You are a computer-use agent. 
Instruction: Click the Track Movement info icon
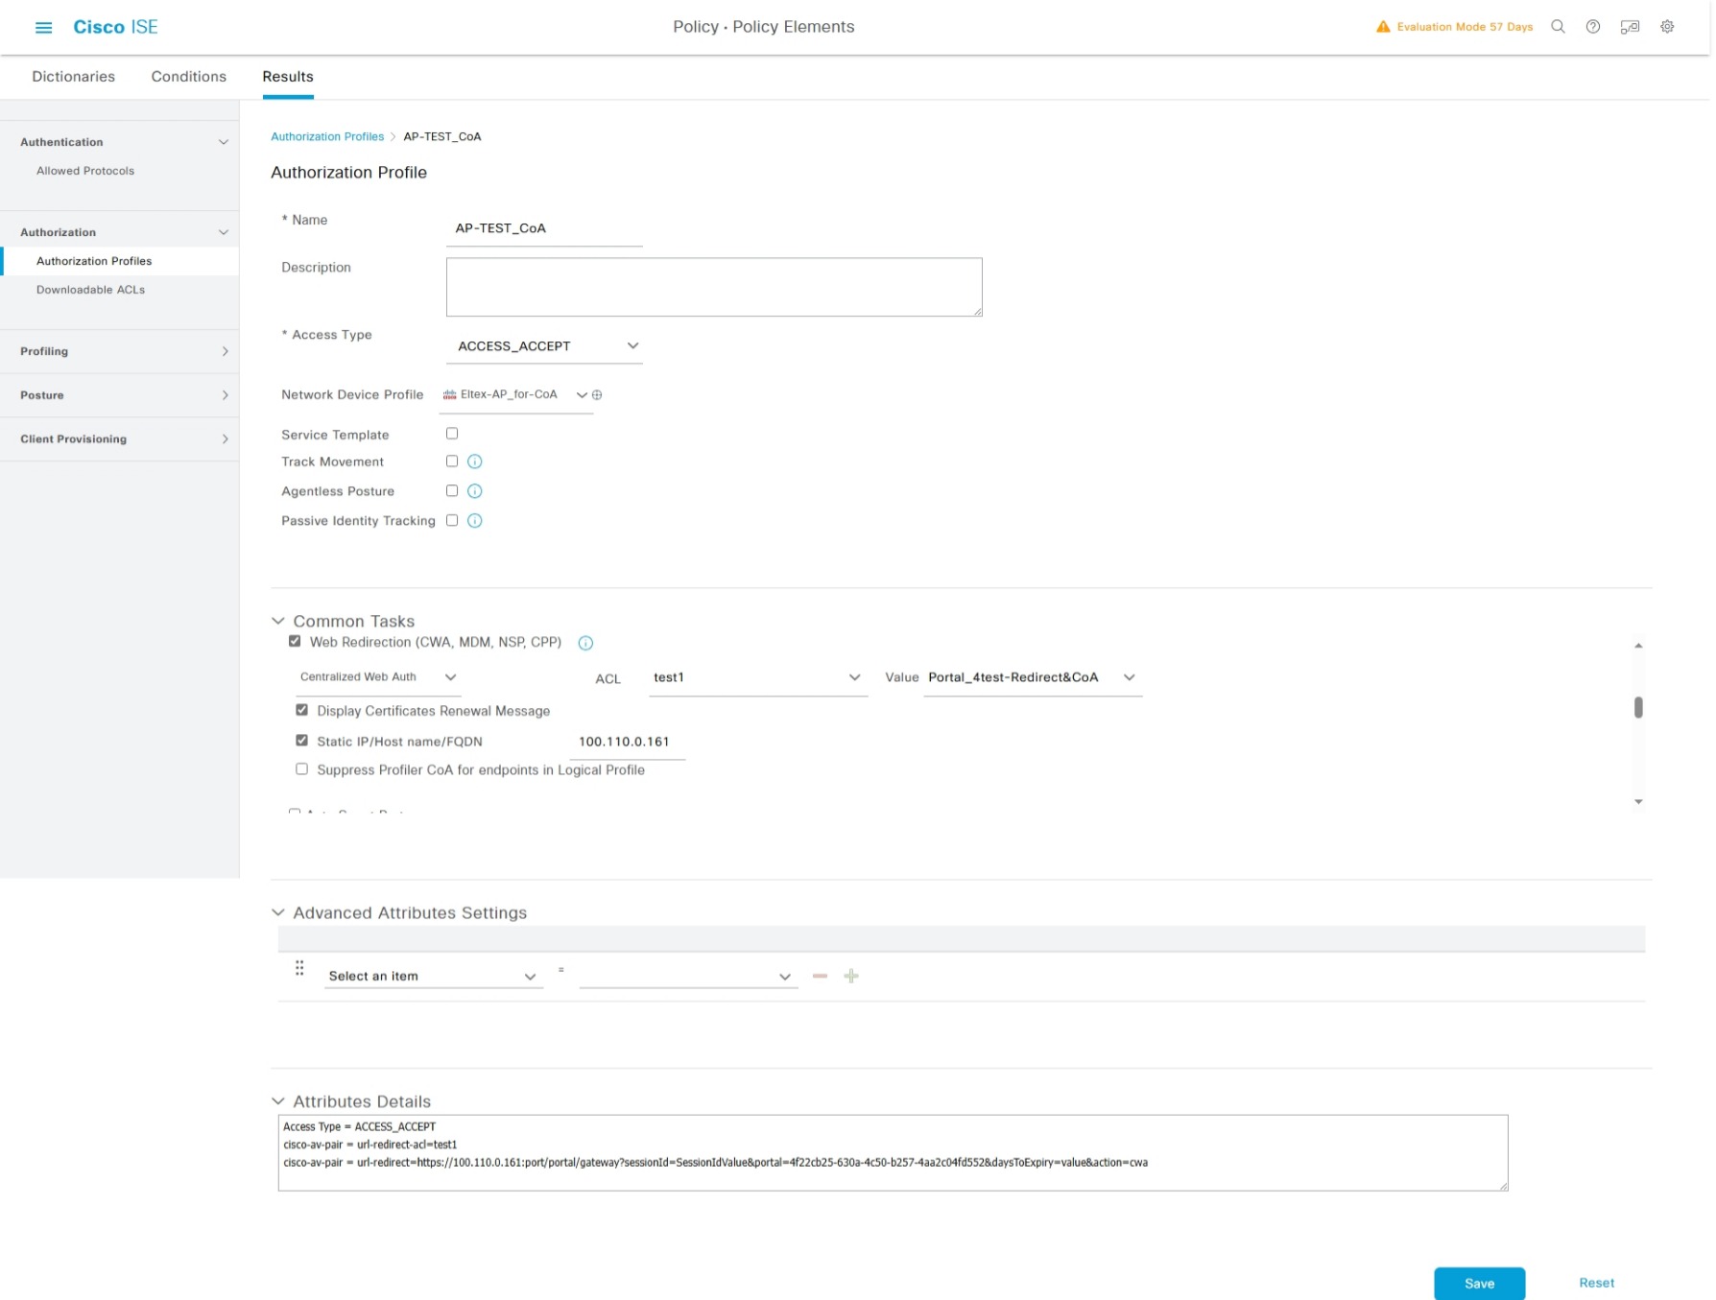pyautogui.click(x=474, y=461)
